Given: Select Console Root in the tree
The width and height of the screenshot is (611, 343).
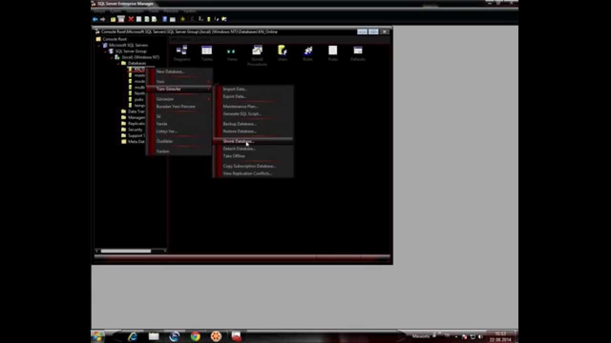Looking at the screenshot, I should pos(115,39).
